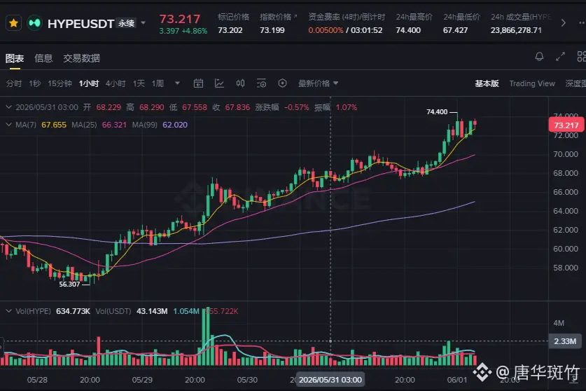Image resolution: width=586 pixels, height=391 pixels.
Task: Expand chart to fullscreen
Action: pos(560,57)
